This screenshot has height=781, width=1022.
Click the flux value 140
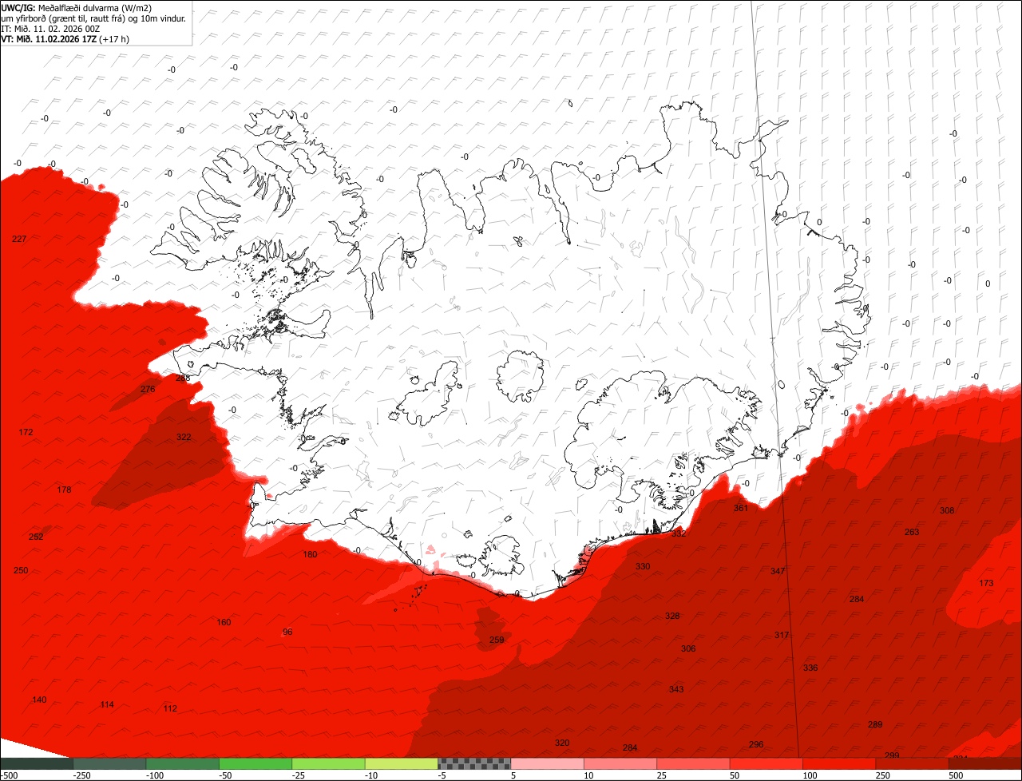[39, 700]
